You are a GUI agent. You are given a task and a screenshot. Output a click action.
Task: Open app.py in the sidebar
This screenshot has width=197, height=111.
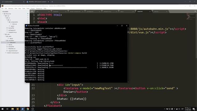[10, 44]
